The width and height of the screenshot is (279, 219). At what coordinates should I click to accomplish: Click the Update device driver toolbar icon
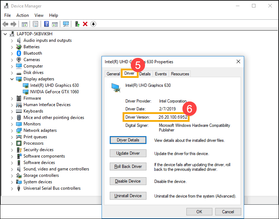click(77, 24)
